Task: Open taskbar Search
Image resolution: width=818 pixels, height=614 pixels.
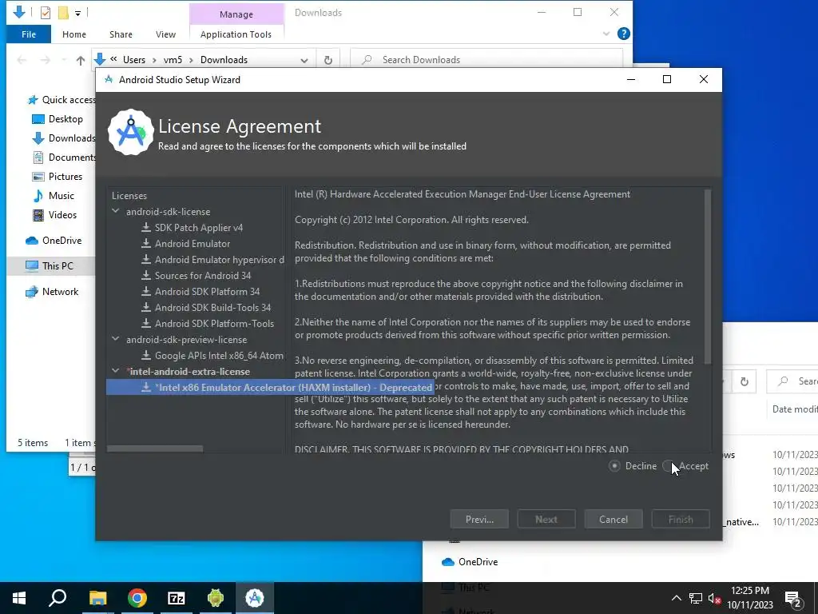Action: pos(58,598)
